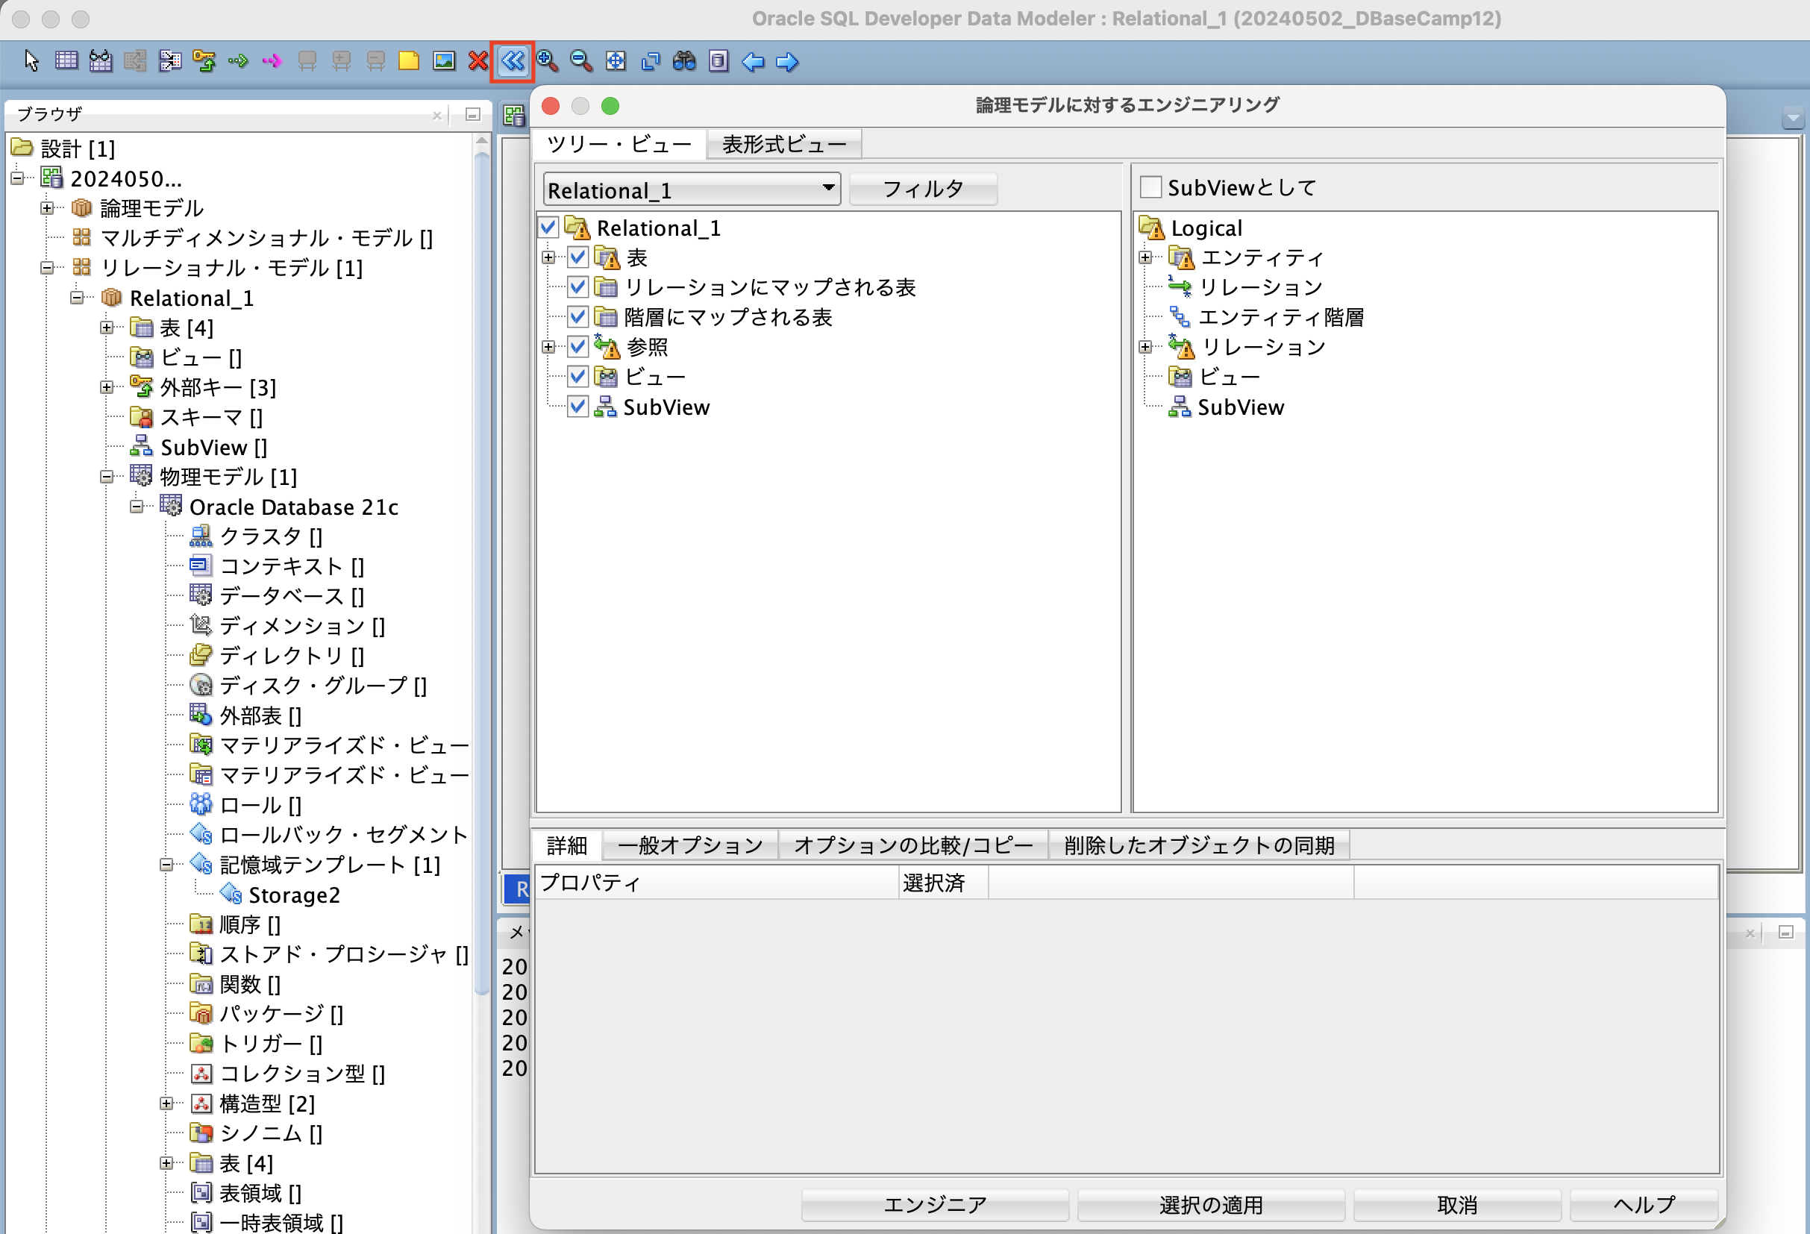Switch to the 表形式ビュー tab
Image resolution: width=1810 pixels, height=1234 pixels.
[x=782, y=143]
